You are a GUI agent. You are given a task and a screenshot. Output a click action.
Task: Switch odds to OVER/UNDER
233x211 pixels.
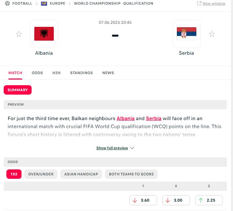pyautogui.click(x=41, y=174)
